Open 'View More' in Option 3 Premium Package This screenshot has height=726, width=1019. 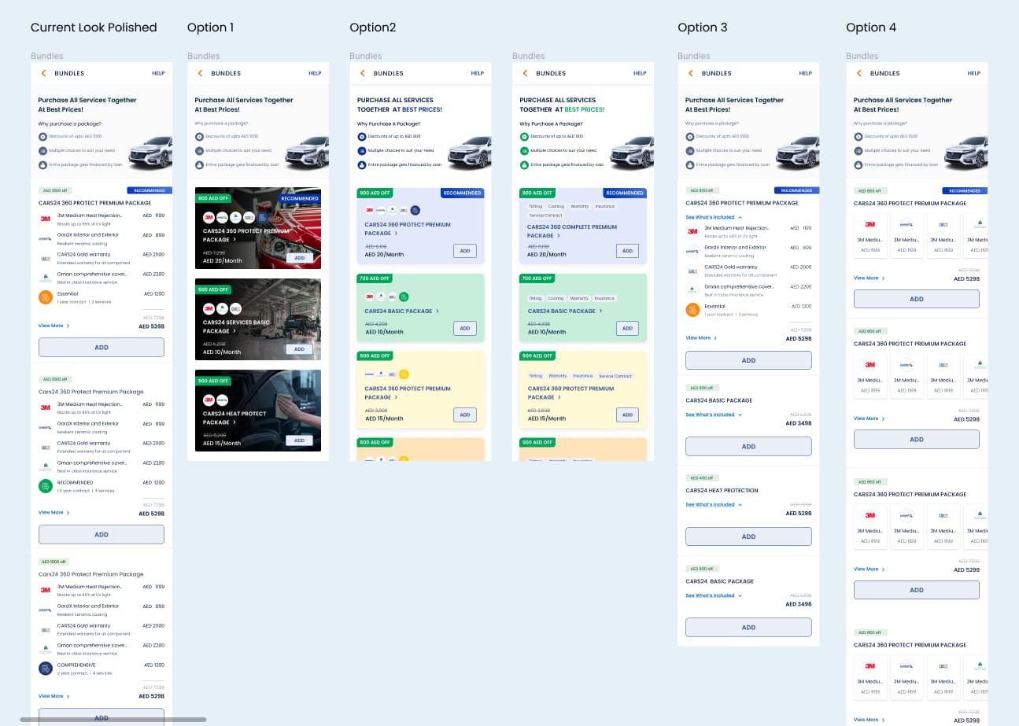click(x=700, y=338)
